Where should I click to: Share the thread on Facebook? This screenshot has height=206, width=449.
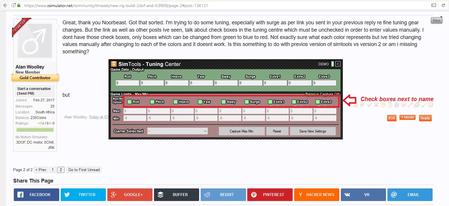(x=36, y=195)
